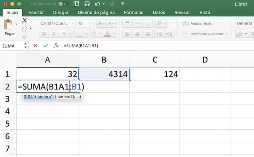Copy using the duplicate pages icon
Viewport: 254px width, 157px height.
[x=25, y=29]
